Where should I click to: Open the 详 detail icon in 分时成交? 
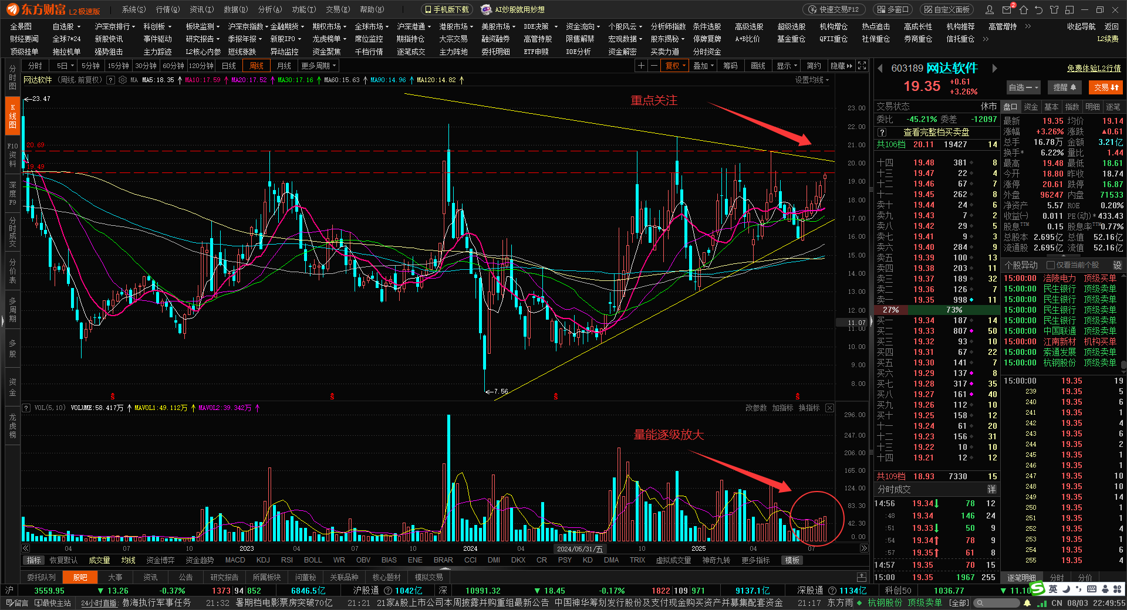coord(991,489)
